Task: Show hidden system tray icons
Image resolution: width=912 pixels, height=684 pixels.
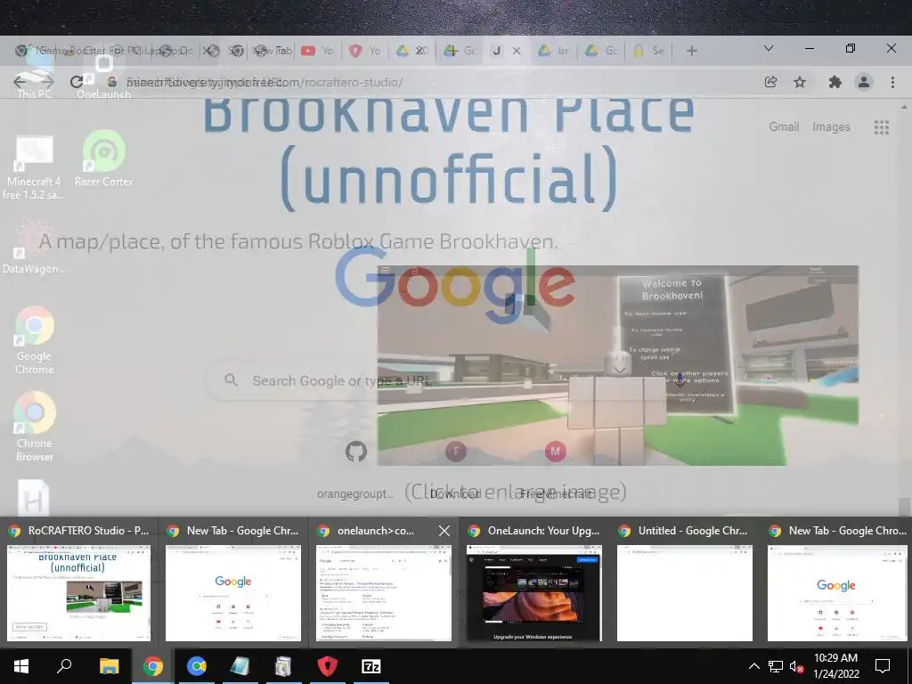Action: 753,666
